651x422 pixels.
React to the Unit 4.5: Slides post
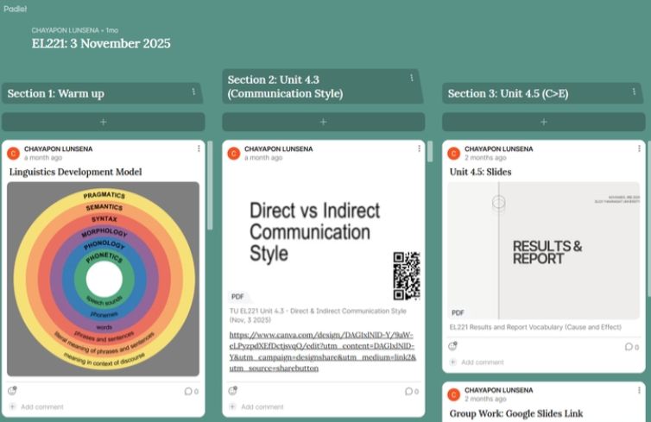(x=452, y=346)
